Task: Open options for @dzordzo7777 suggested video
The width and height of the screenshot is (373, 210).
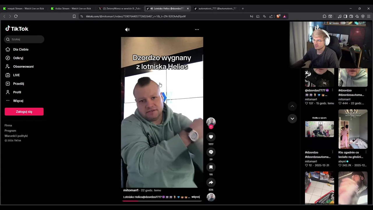Action: tap(332, 90)
